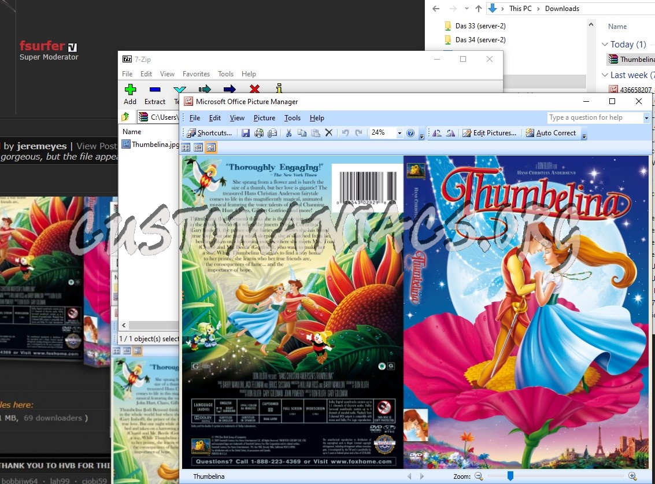The width and height of the screenshot is (655, 484).
Task: Click the Undo arrow icon
Action: point(345,133)
